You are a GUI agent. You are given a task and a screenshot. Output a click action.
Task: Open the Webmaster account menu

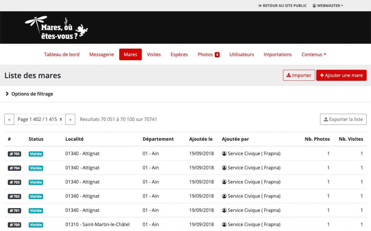coord(328,6)
